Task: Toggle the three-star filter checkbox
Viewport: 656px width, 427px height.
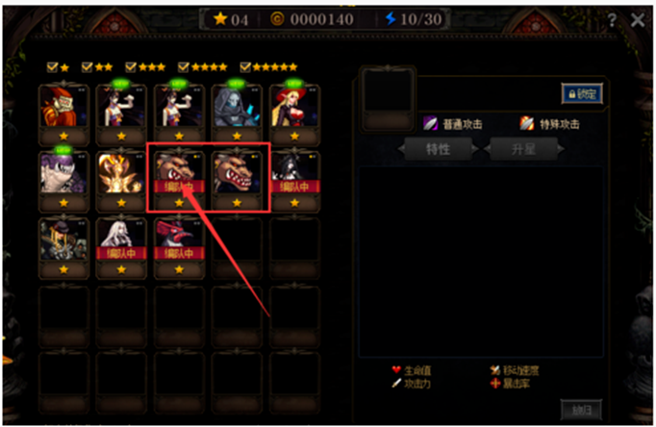Action: [131, 67]
